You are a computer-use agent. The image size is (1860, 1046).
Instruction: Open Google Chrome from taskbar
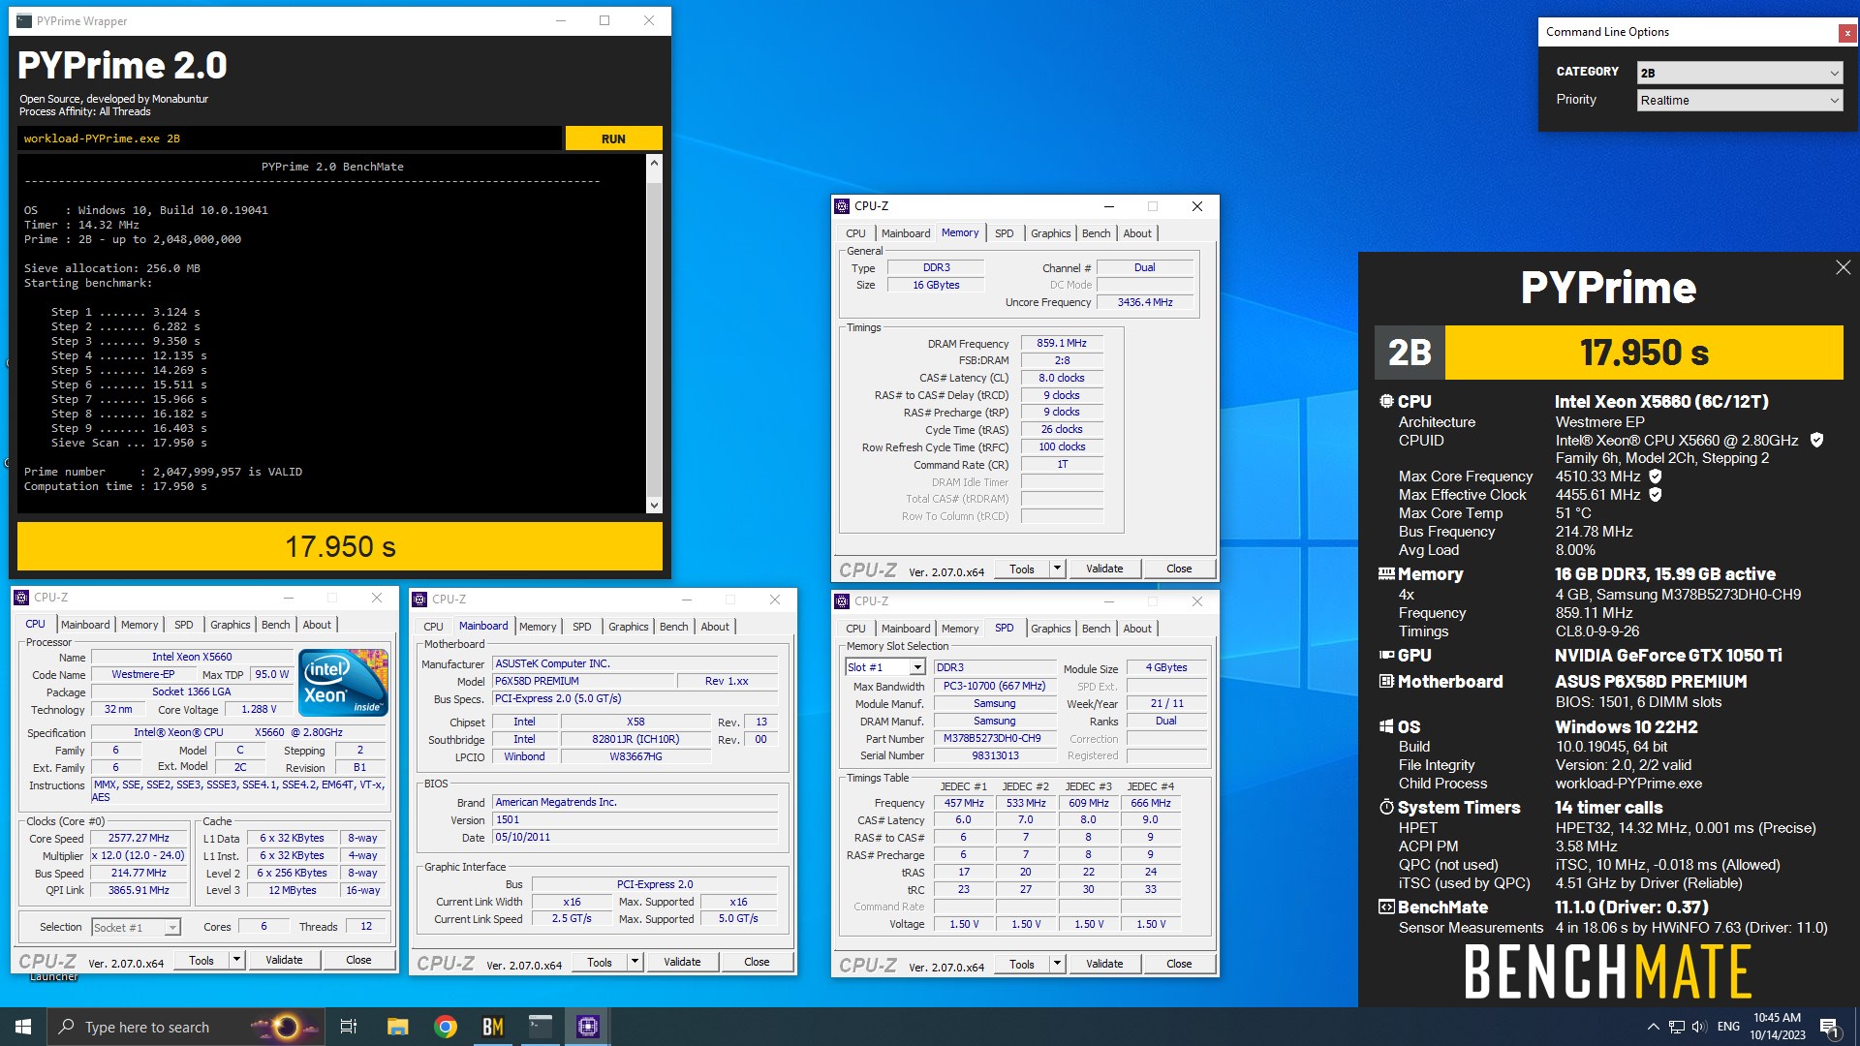[x=445, y=1027]
